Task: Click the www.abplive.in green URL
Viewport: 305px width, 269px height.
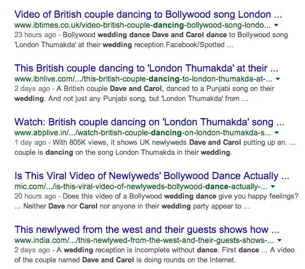Action: point(143,133)
